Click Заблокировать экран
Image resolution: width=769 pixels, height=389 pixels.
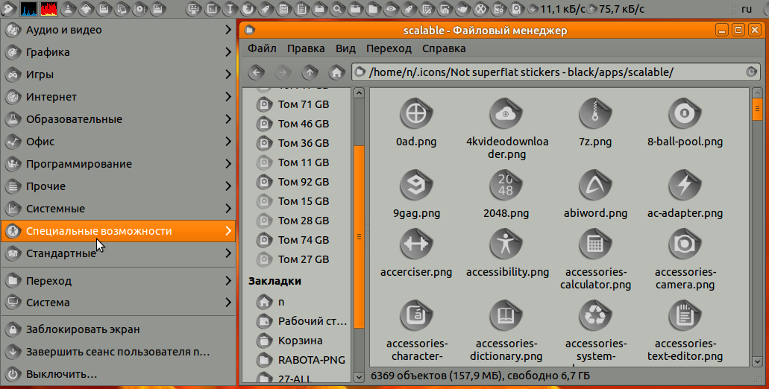[118, 329]
